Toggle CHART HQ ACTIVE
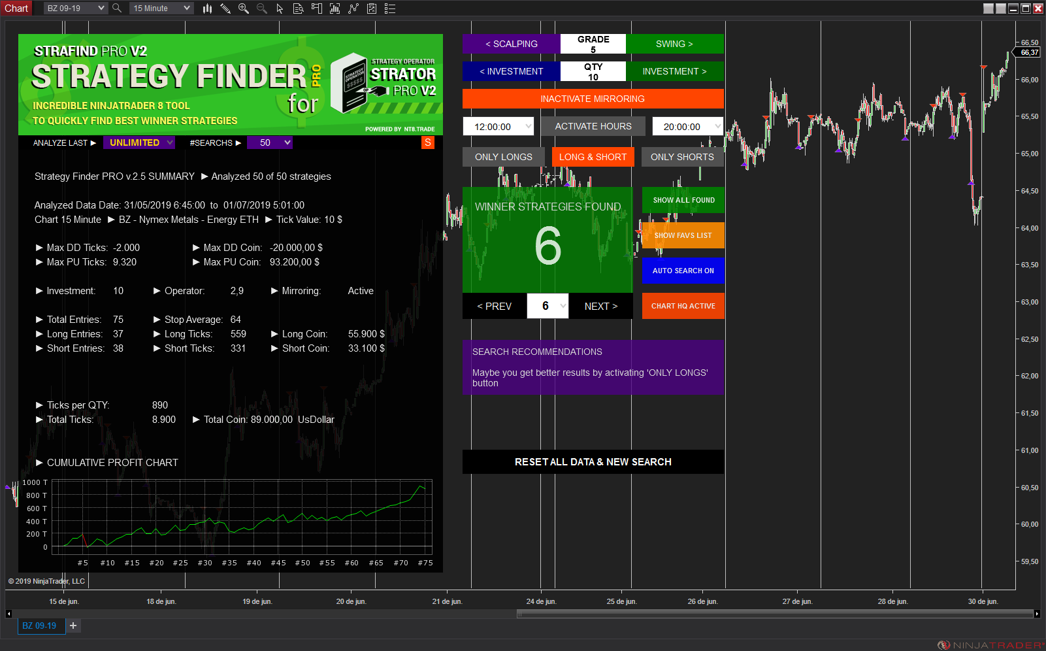Image resolution: width=1046 pixels, height=651 pixels. tap(683, 306)
